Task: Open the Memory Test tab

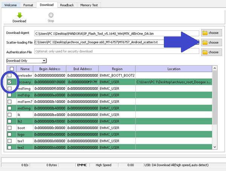Action: coord(89,5)
